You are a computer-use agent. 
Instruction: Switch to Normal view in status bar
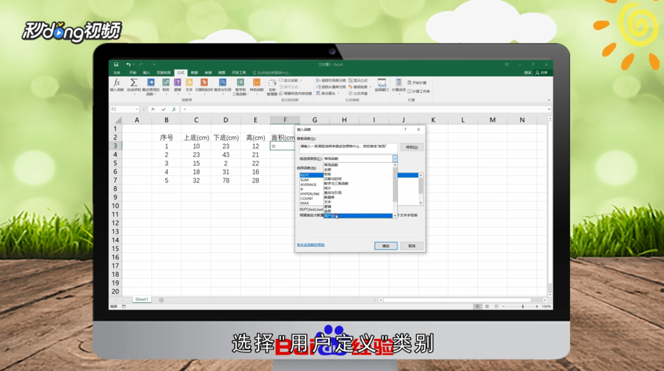tap(477, 306)
